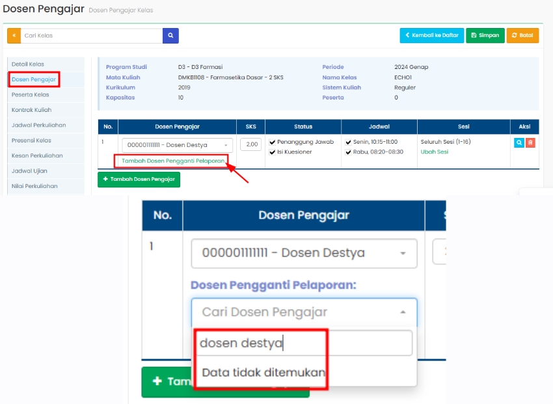Toggle the Isi Kuesioner checkbox

[x=273, y=152]
